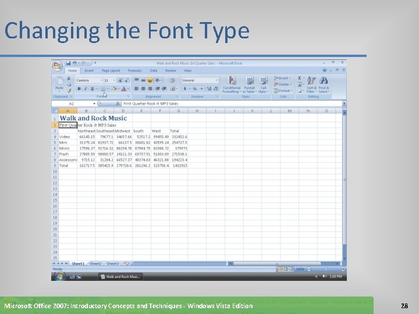The height and width of the screenshot is (314, 419).
Task: Open the Name Box A2 dropdown arrow
Action: point(94,104)
